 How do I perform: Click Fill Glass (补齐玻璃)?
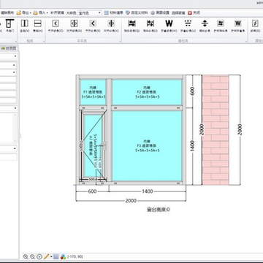point(57,12)
